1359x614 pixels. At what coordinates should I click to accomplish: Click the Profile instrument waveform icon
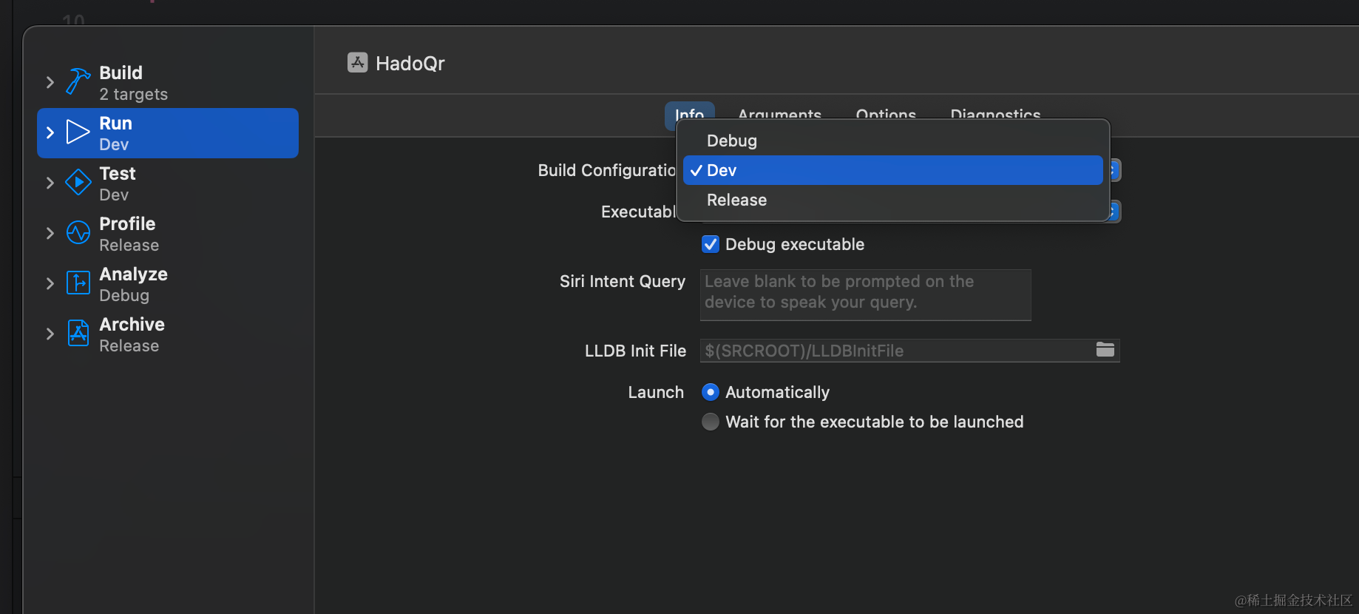point(78,233)
